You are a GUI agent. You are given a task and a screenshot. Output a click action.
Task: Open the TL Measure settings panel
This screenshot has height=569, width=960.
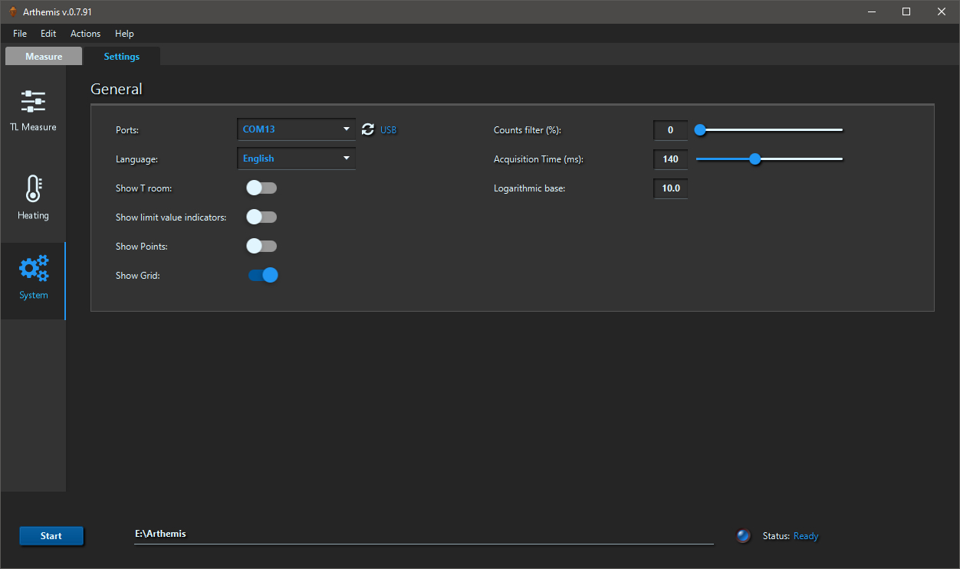click(x=33, y=110)
